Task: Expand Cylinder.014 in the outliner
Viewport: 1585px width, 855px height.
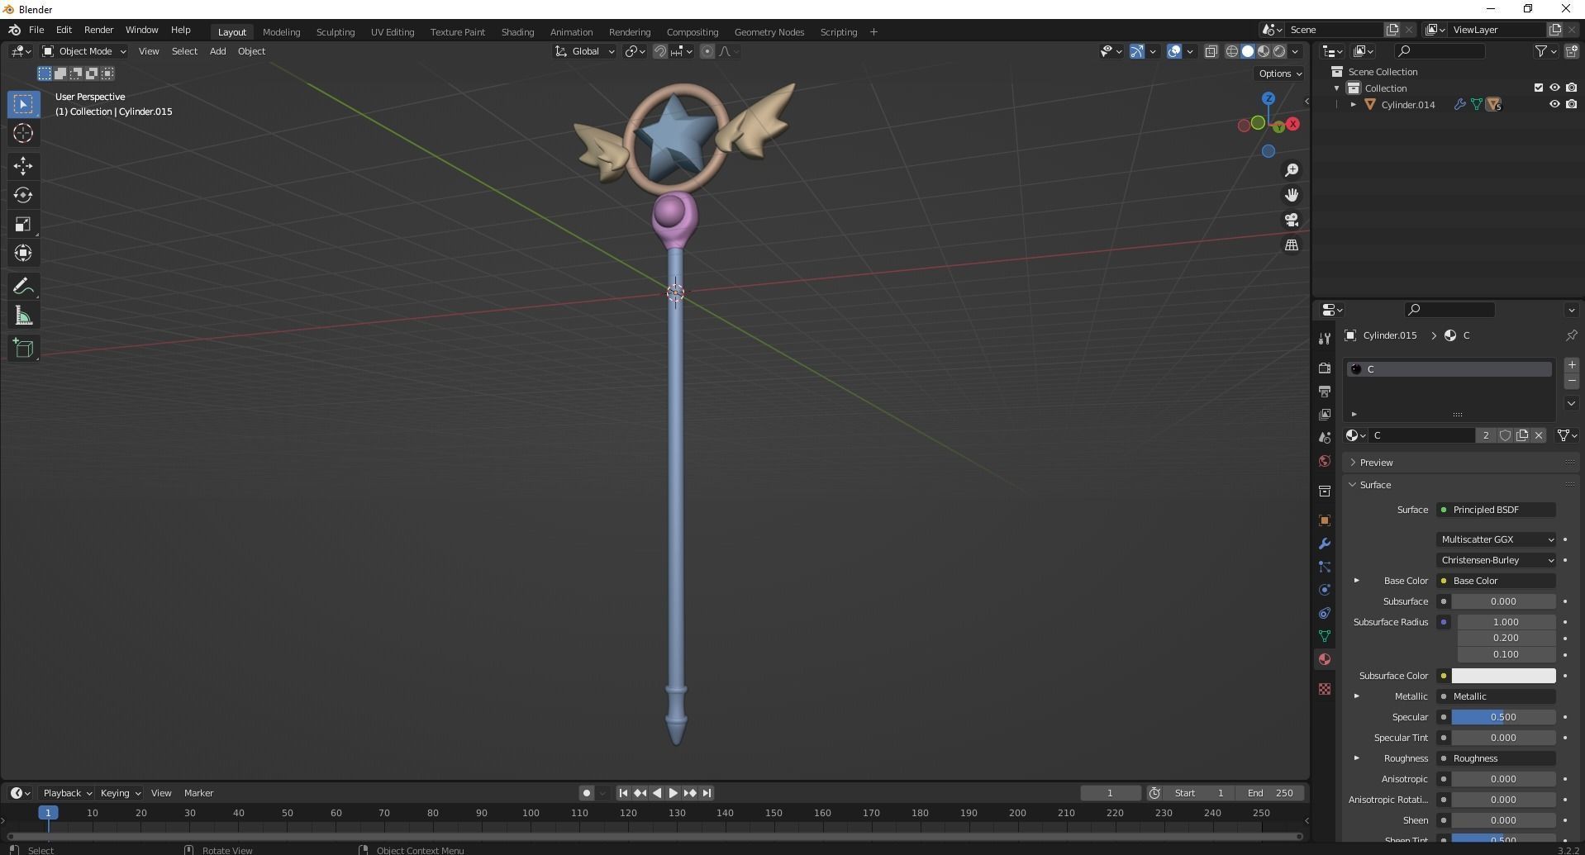Action: [x=1353, y=105]
